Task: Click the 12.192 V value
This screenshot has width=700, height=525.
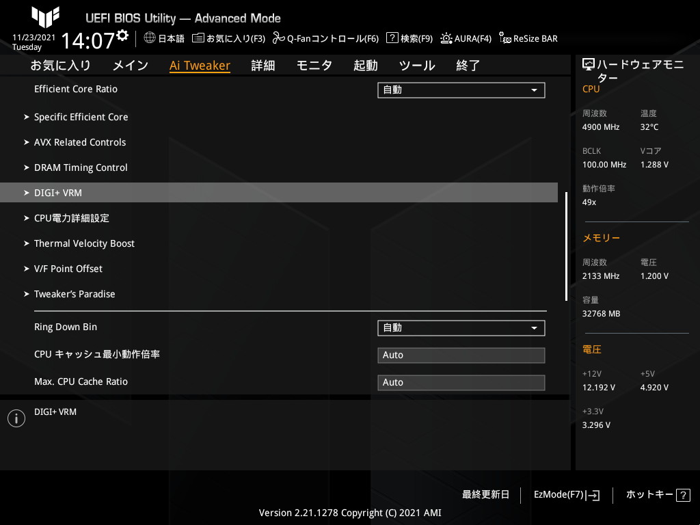Action: click(x=599, y=388)
